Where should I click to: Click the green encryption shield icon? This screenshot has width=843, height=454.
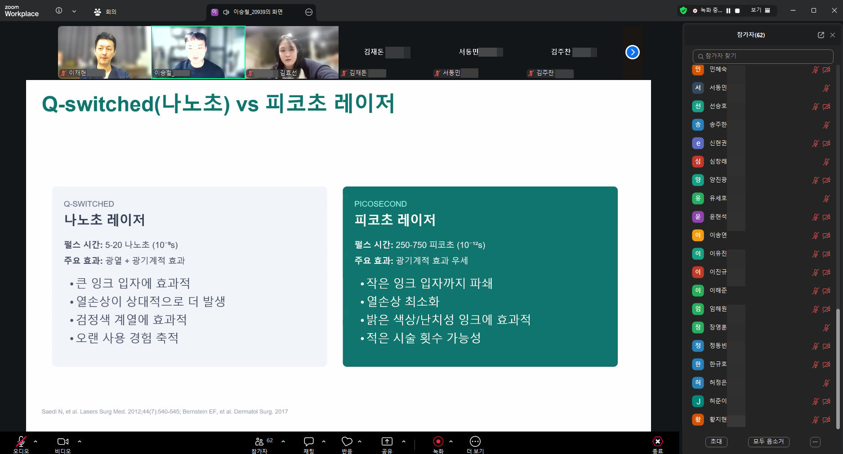pyautogui.click(x=683, y=10)
